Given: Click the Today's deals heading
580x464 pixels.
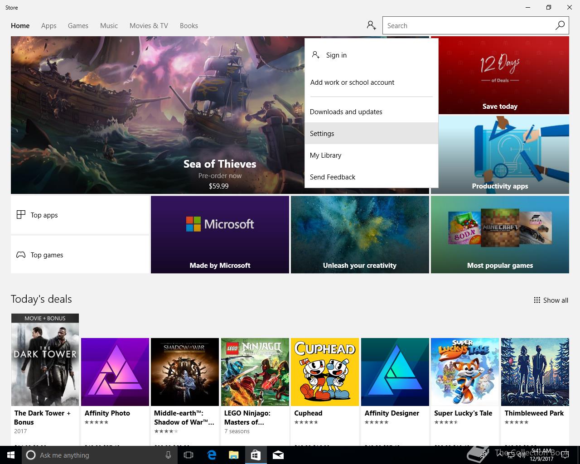Looking at the screenshot, I should point(41,299).
